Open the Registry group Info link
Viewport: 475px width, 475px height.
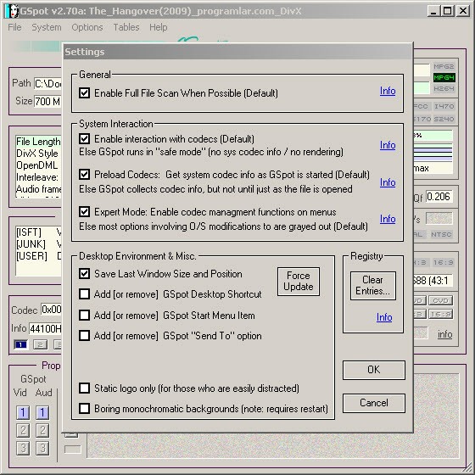click(x=384, y=317)
